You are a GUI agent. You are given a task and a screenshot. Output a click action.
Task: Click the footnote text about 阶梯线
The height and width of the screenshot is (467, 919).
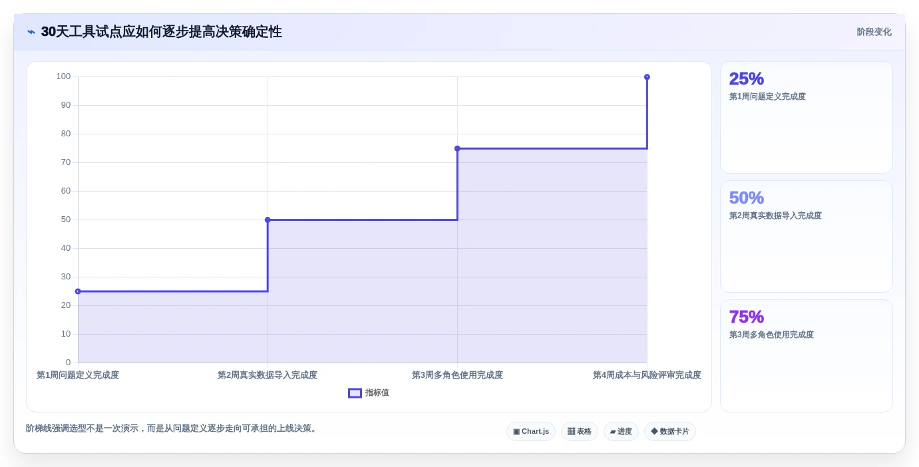pyautogui.click(x=173, y=428)
